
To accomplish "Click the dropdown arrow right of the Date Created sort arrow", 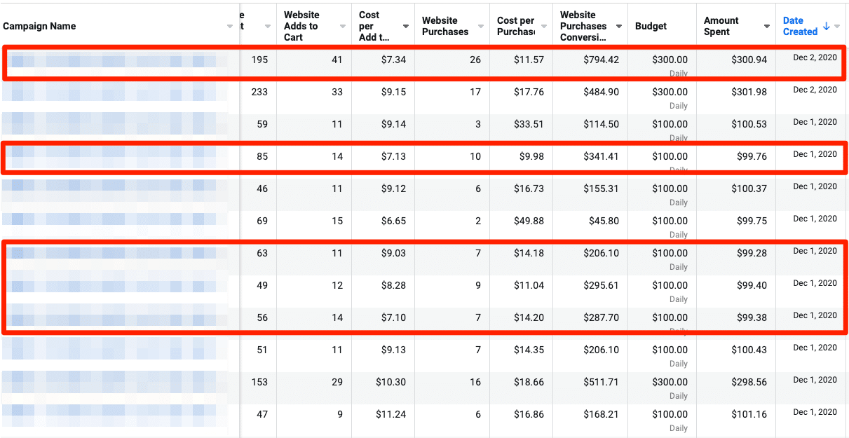I will [838, 27].
